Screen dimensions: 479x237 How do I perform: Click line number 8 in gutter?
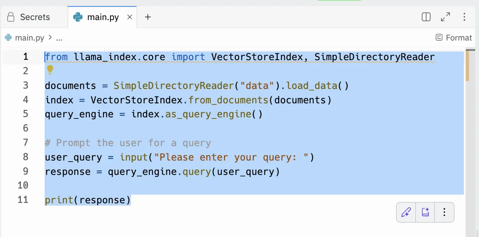coord(25,157)
